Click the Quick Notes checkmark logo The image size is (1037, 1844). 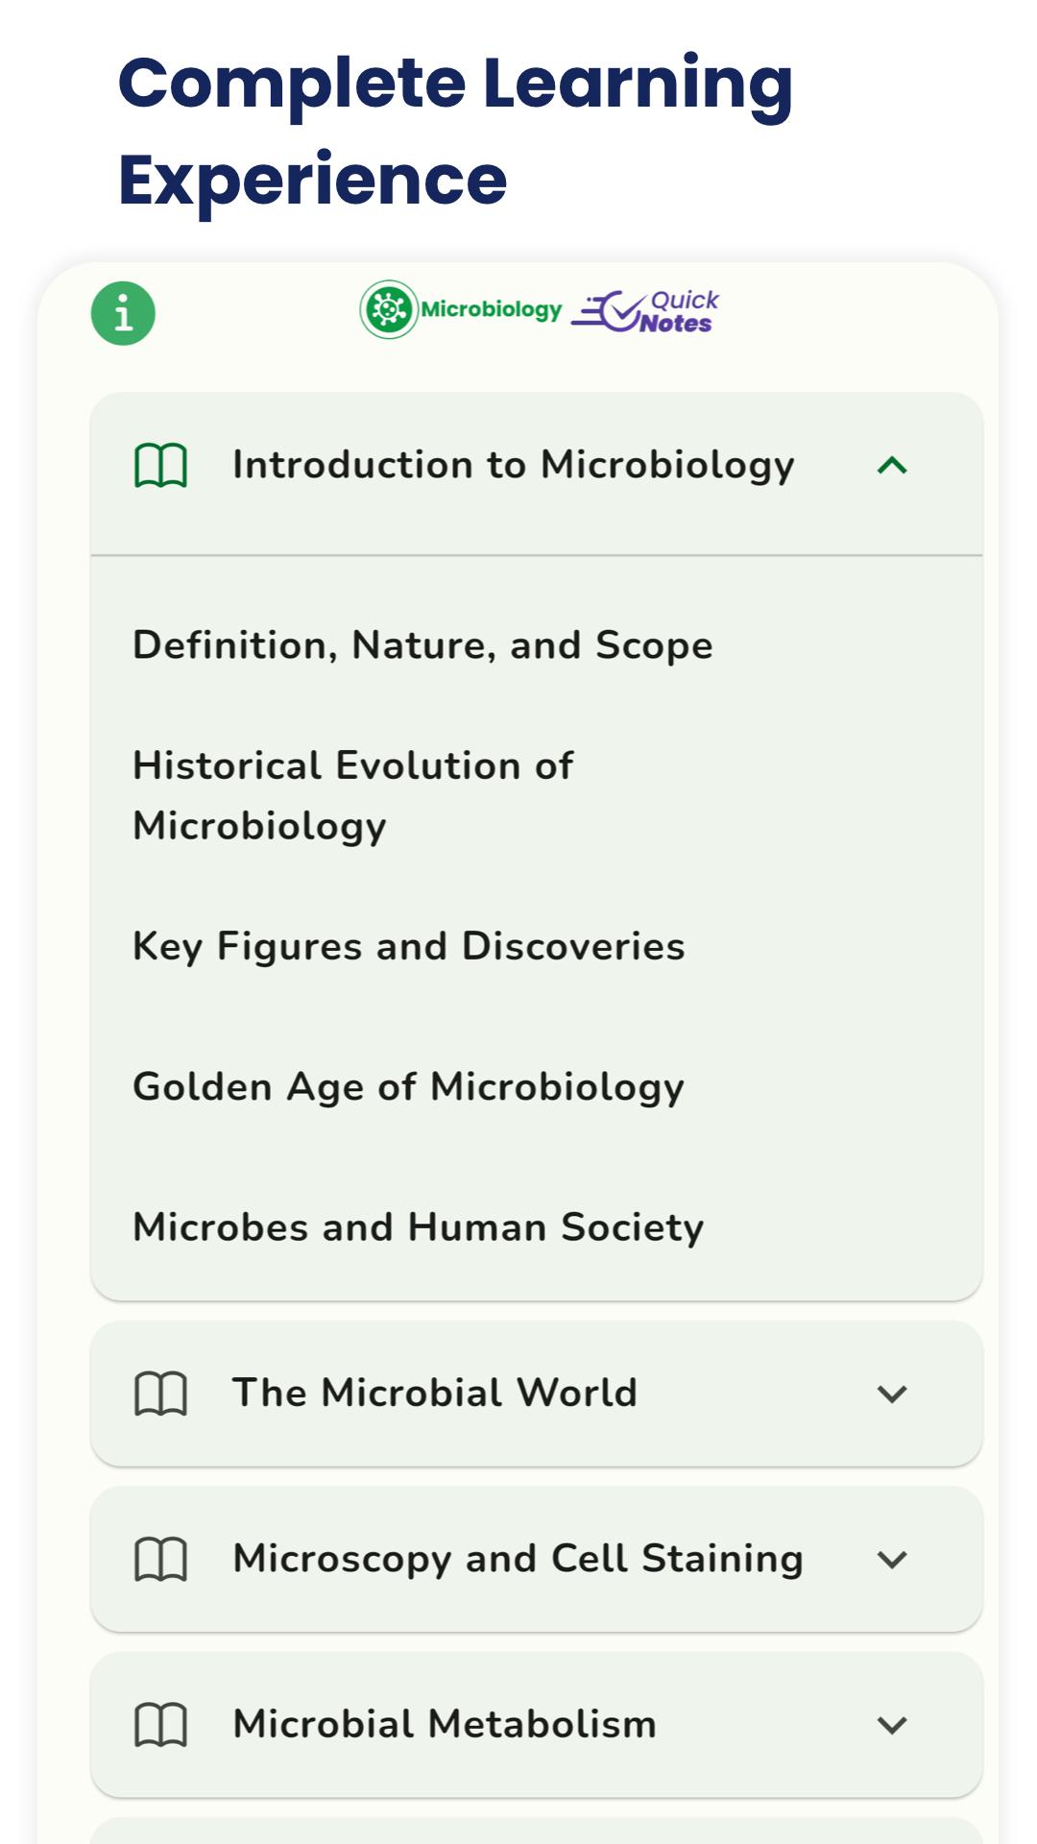[645, 311]
